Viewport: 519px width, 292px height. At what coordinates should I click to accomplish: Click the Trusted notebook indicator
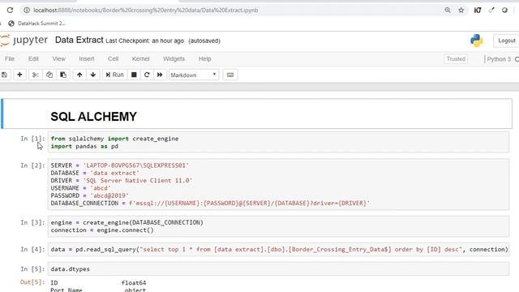pyautogui.click(x=456, y=59)
